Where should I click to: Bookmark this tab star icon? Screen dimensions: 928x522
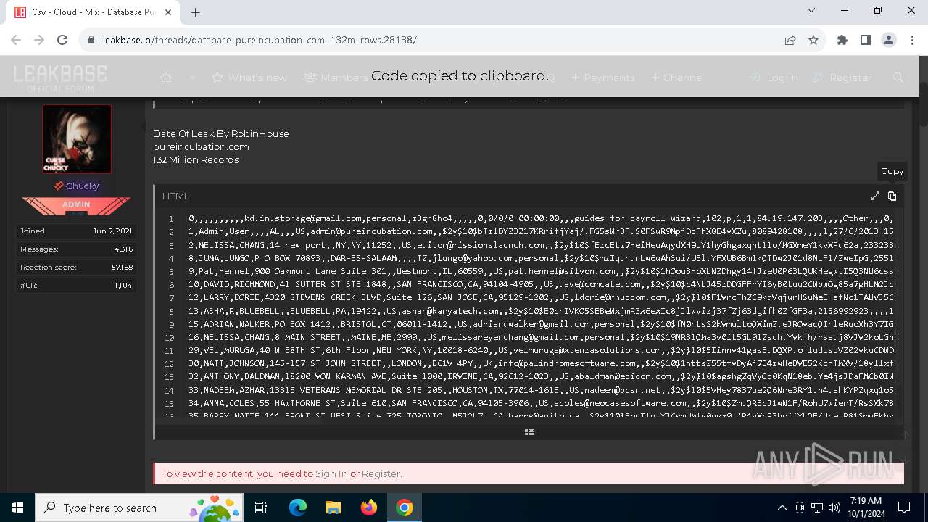click(x=813, y=40)
